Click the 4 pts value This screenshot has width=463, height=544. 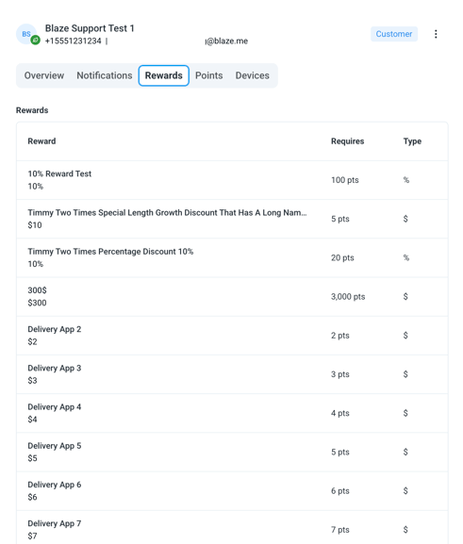(339, 413)
